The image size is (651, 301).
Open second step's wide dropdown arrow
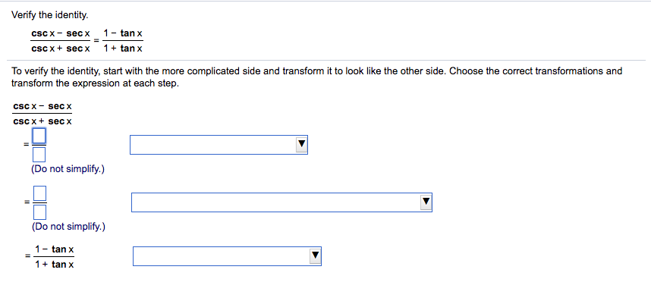point(426,202)
